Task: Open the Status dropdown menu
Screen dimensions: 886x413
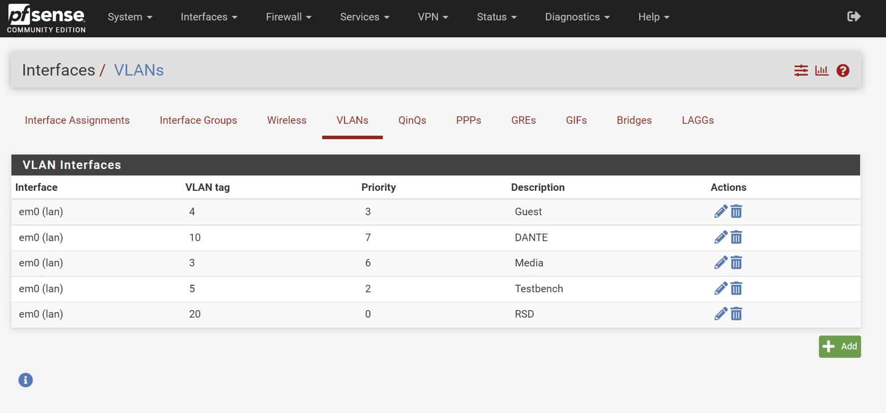Action: click(x=497, y=17)
